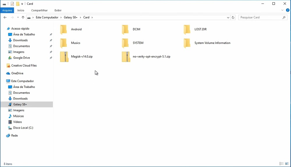Go back with the back arrow
This screenshot has width=291, height=167.
(x=5, y=17)
